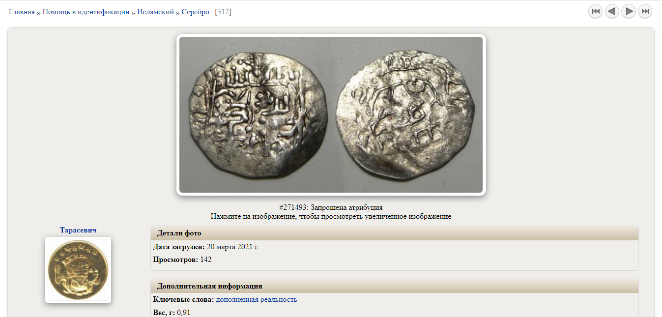662x317 pixels.
Task: Open the Исламский category breadcrumb
Action: tap(155, 12)
